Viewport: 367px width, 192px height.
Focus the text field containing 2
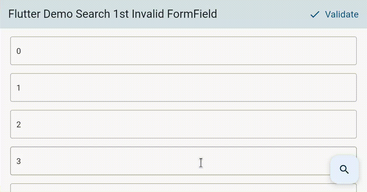183,124
